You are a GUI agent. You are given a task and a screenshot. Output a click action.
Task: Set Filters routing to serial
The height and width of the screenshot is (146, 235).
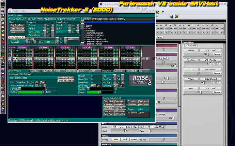(x=125, y=140)
